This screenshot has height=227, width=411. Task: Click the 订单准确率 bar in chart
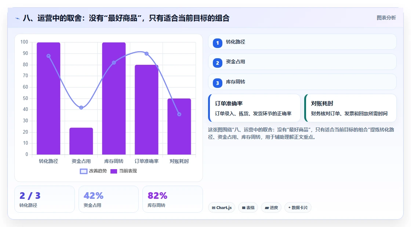coord(146,109)
